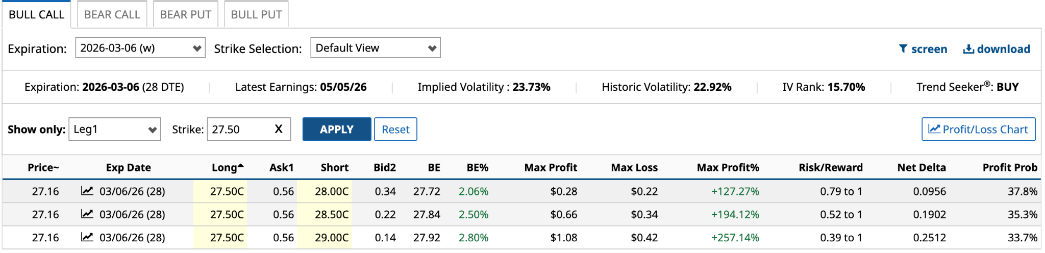Open the Expiration date dropdown

coord(140,48)
